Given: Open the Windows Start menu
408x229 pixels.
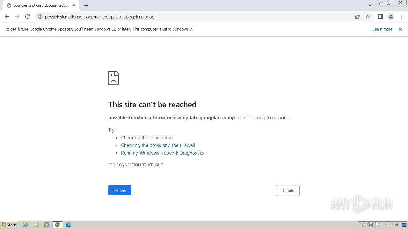Looking at the screenshot, I should pos(9,225).
